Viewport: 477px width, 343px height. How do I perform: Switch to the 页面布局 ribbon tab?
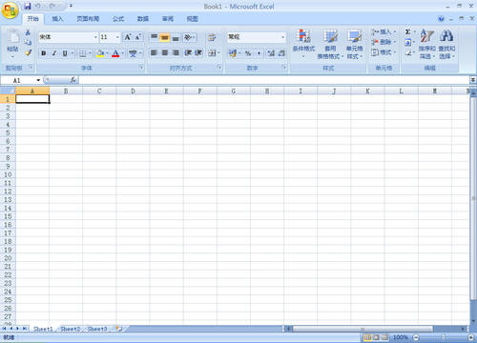pos(88,19)
